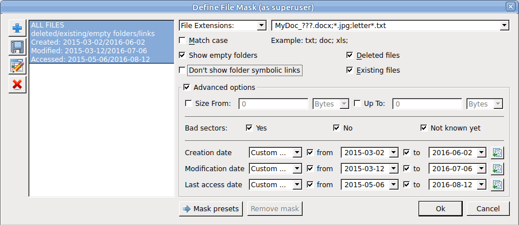Click 'deleted/existing/empty folders/links' line in mask list
Screen dimensions: 519x225
92,34
